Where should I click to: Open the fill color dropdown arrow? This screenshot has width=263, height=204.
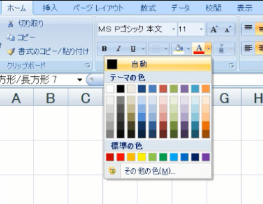point(189,49)
